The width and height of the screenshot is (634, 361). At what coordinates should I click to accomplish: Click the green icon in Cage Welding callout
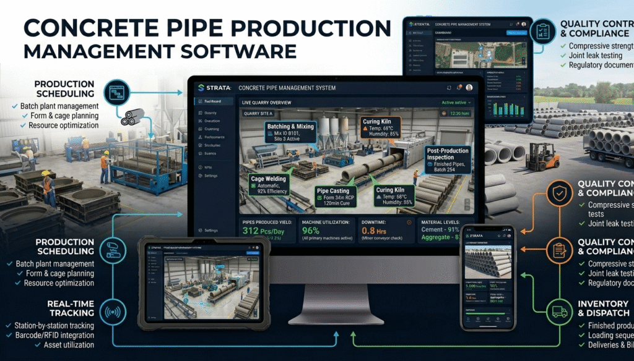[x=253, y=185]
